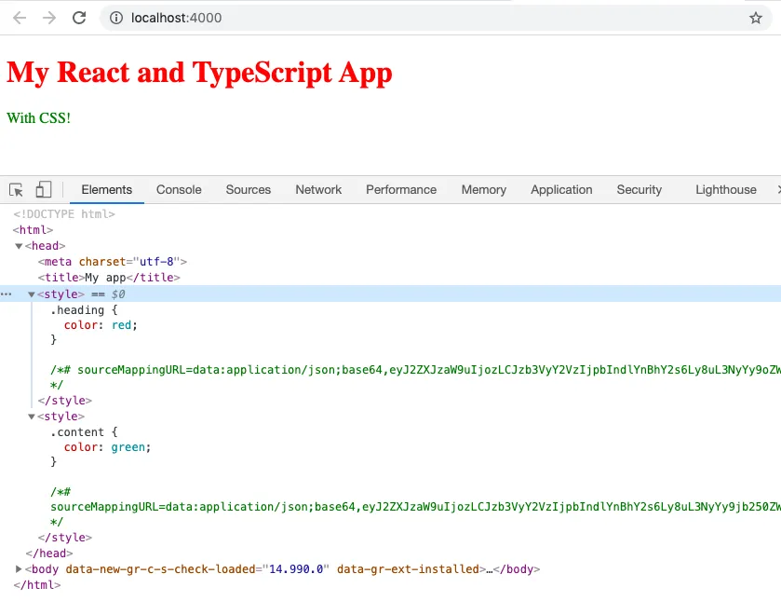Viewport: 781px width, 601px height.
Task: Click the back navigation arrow
Action: point(19,17)
